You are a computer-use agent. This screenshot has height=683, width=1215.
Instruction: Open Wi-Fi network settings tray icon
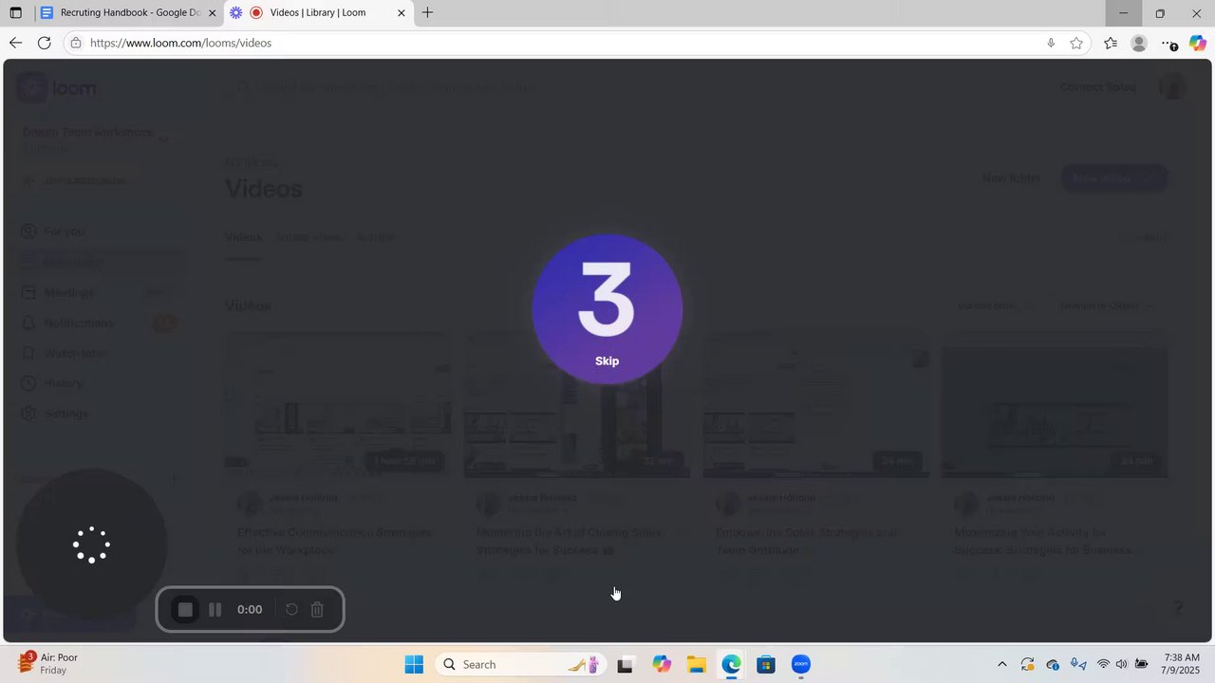1103,664
